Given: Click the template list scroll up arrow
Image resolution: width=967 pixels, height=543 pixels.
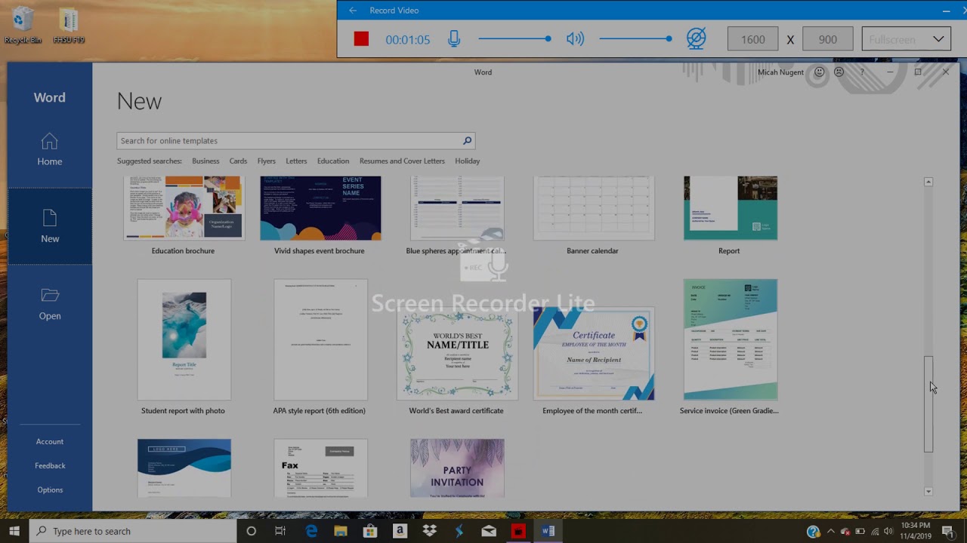Looking at the screenshot, I should pyautogui.click(x=928, y=182).
